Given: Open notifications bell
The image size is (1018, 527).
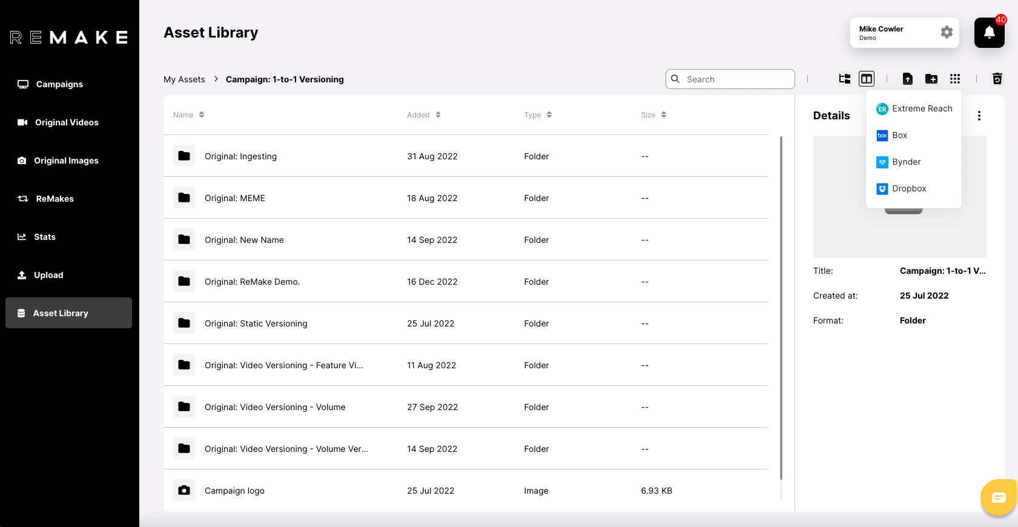Looking at the screenshot, I should pyautogui.click(x=989, y=33).
